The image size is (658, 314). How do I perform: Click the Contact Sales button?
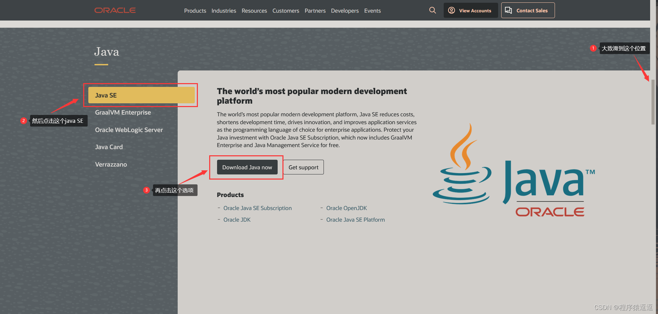(x=528, y=10)
